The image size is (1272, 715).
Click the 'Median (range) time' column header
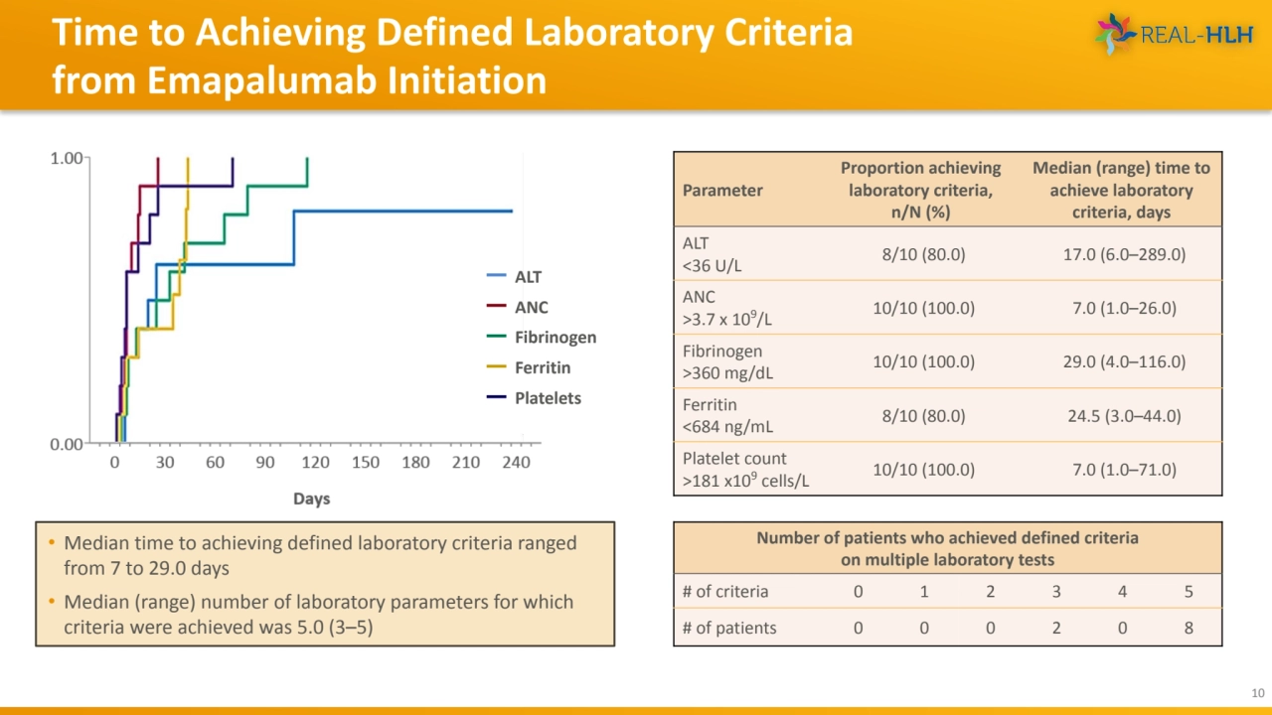[x=1121, y=190]
